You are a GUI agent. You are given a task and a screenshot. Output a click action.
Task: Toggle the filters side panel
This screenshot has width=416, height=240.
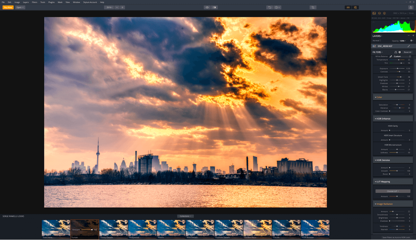point(355,7)
